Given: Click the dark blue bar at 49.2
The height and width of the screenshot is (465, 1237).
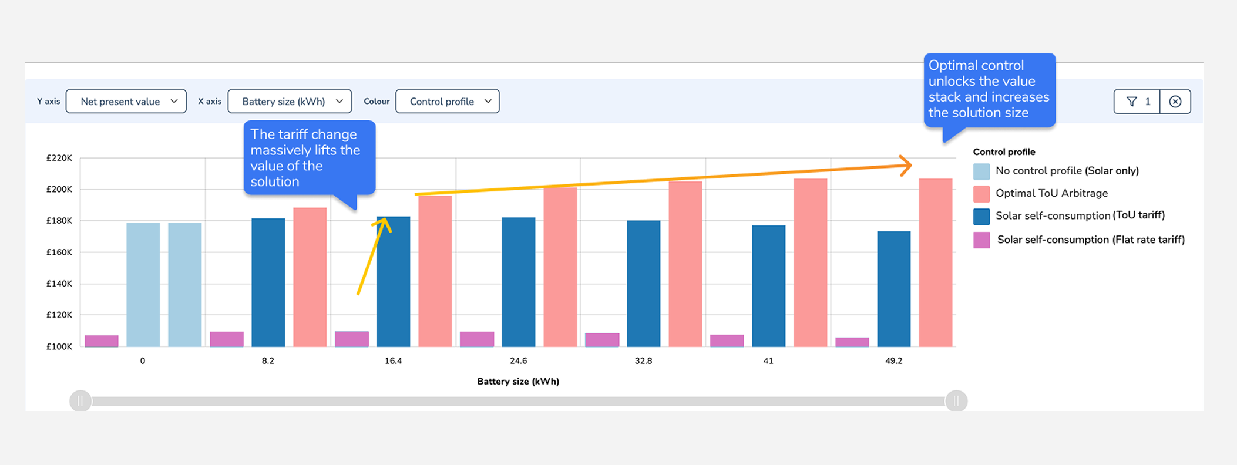Looking at the screenshot, I should point(894,289).
